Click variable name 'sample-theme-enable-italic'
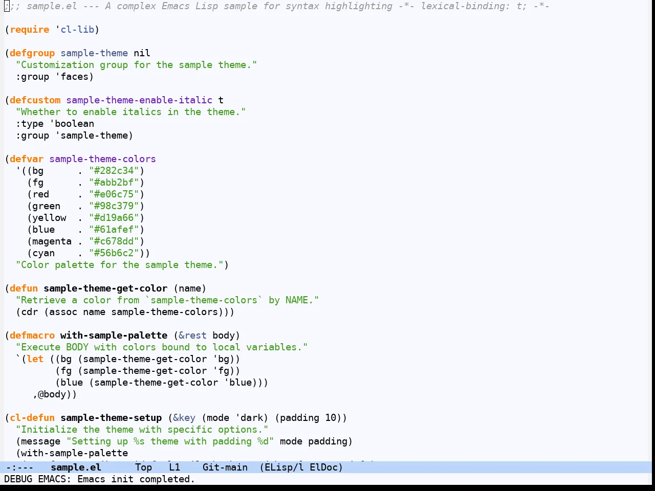 [139, 100]
